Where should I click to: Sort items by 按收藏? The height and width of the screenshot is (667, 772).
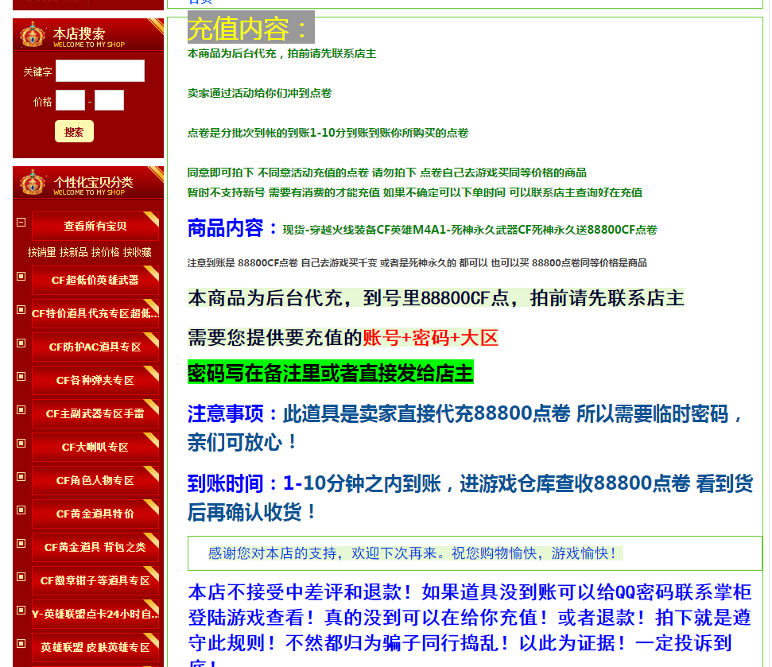pyautogui.click(x=137, y=252)
